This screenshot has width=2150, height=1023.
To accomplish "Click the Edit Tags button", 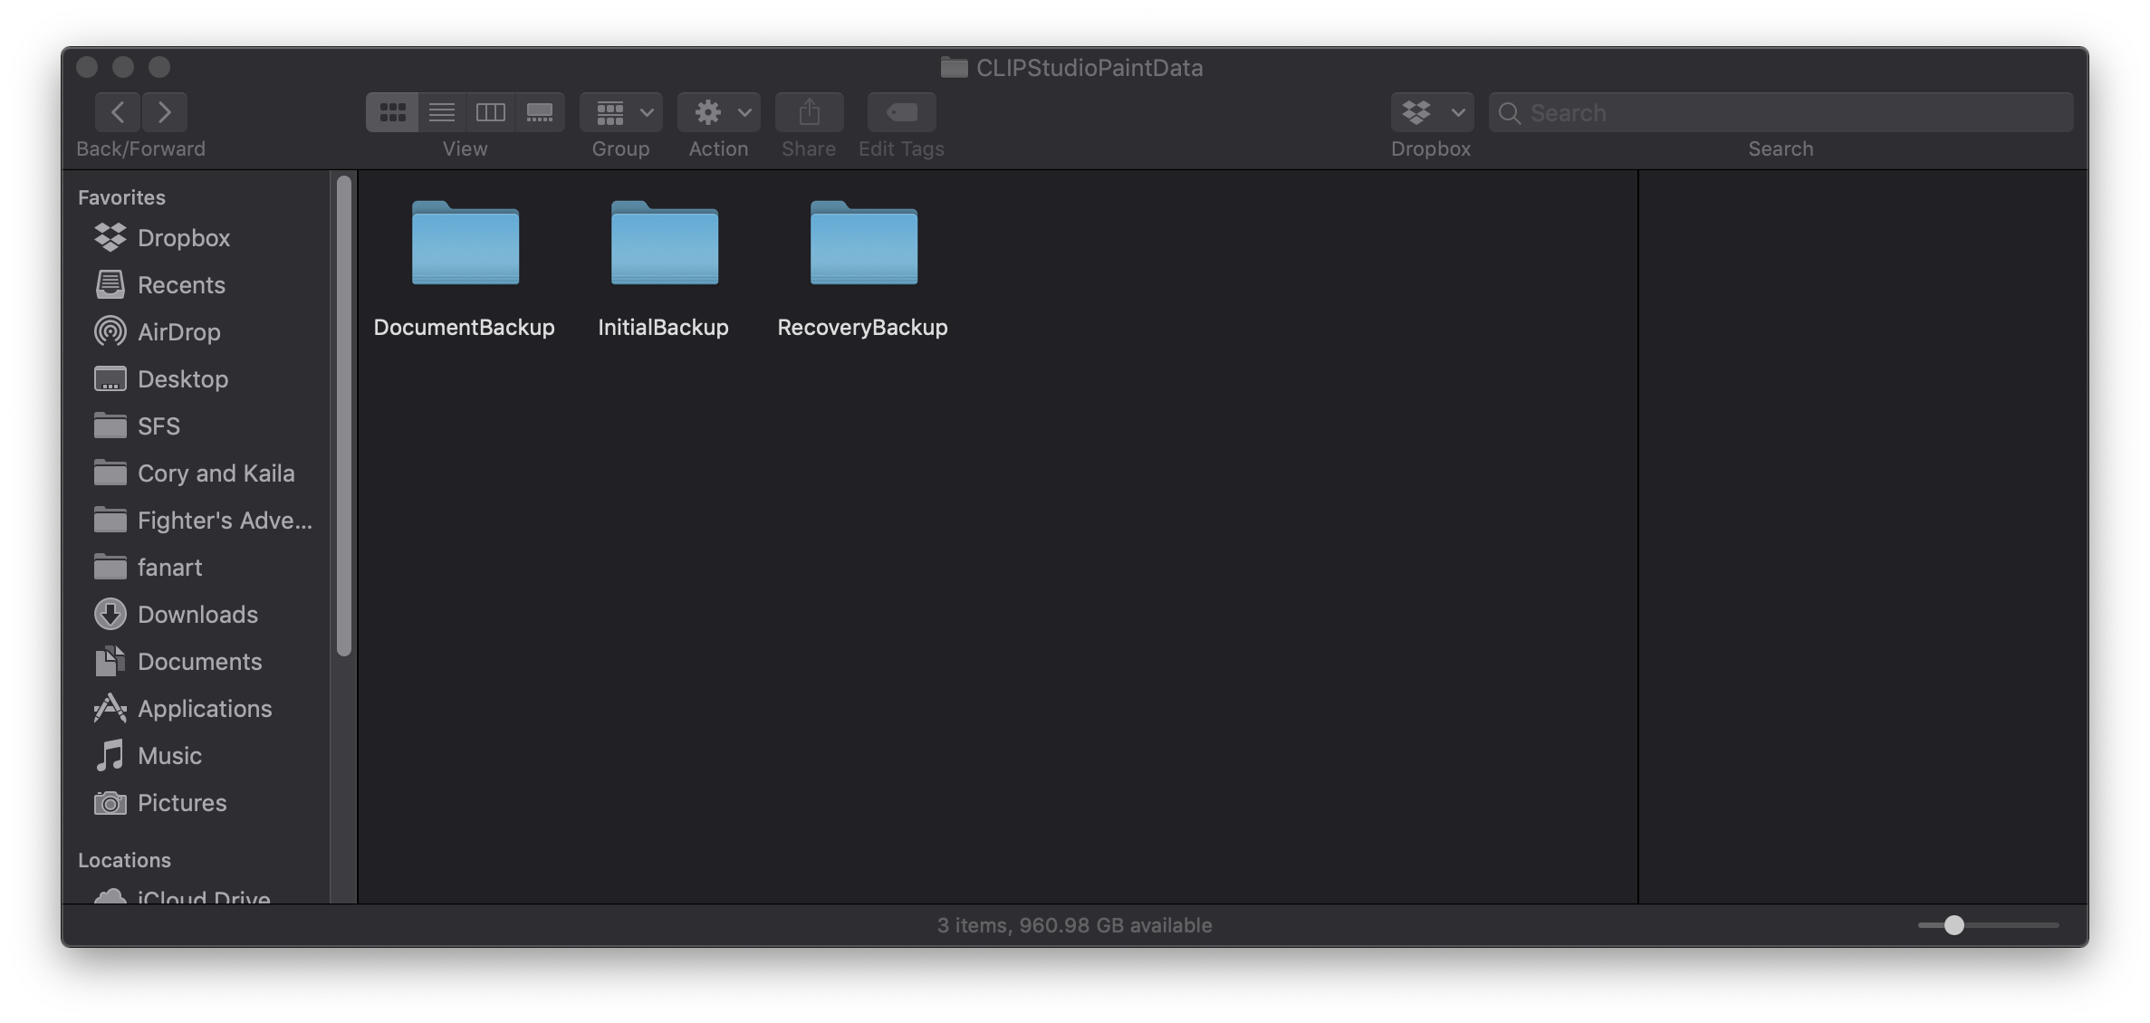I will click(901, 112).
